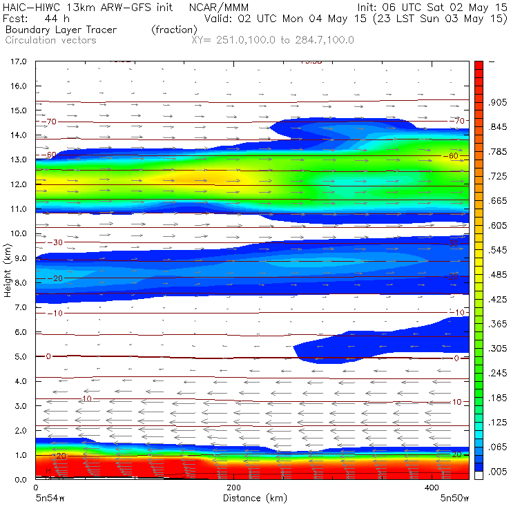Click the '-70' isotherm label near the left axis
Image resolution: width=511 pixels, height=511 pixels.
(x=49, y=122)
